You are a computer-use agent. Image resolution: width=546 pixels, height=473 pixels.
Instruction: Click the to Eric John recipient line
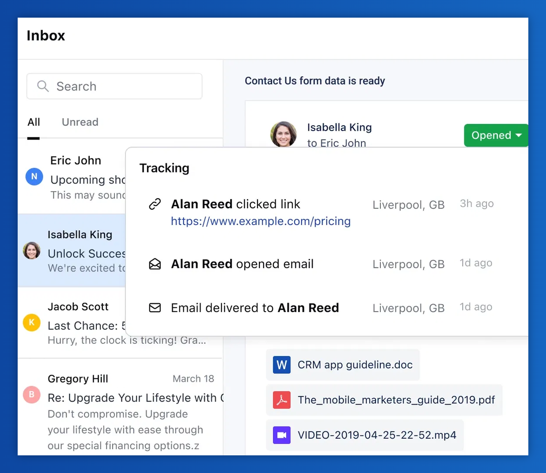coord(337,143)
